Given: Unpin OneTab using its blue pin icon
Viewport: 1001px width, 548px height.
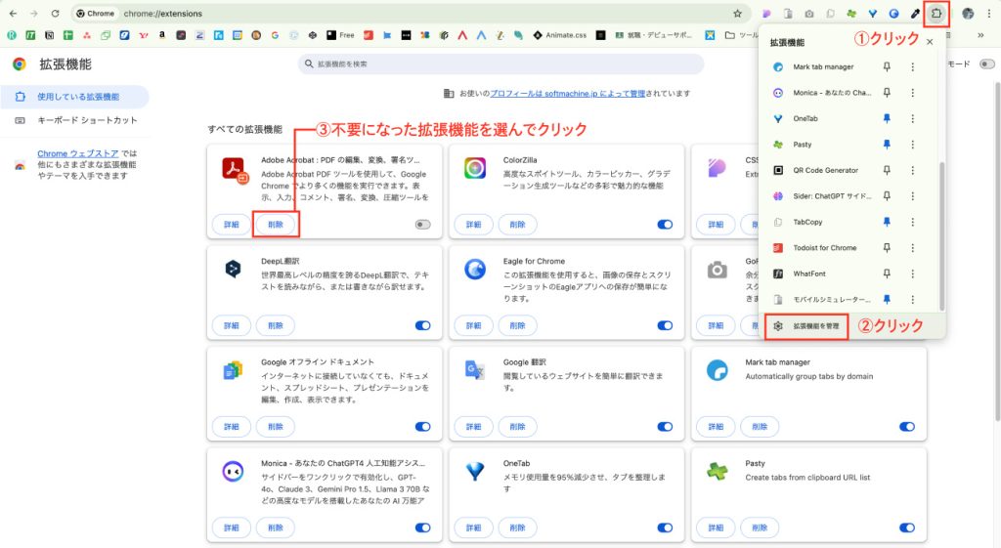Looking at the screenshot, I should click(888, 119).
